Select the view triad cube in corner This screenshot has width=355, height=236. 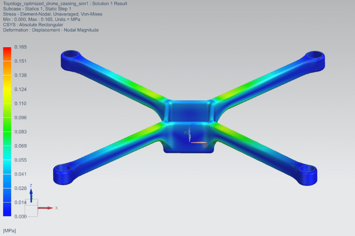[x=31, y=208]
